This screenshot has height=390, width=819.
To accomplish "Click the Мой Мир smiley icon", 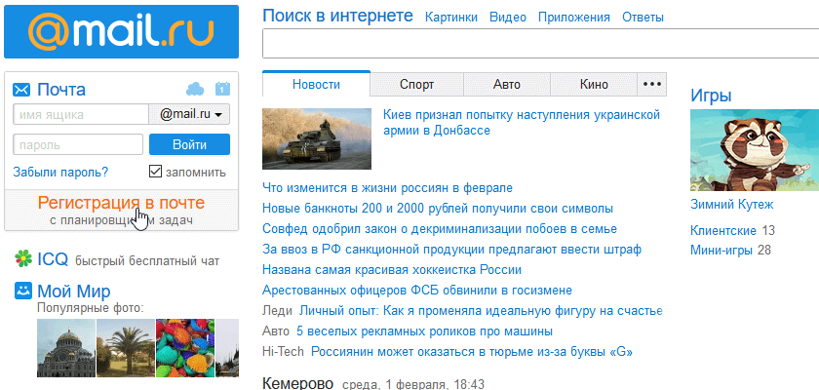I will coord(23,291).
